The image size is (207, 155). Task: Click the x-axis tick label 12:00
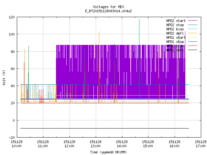pyautogui.click(x=69, y=146)
